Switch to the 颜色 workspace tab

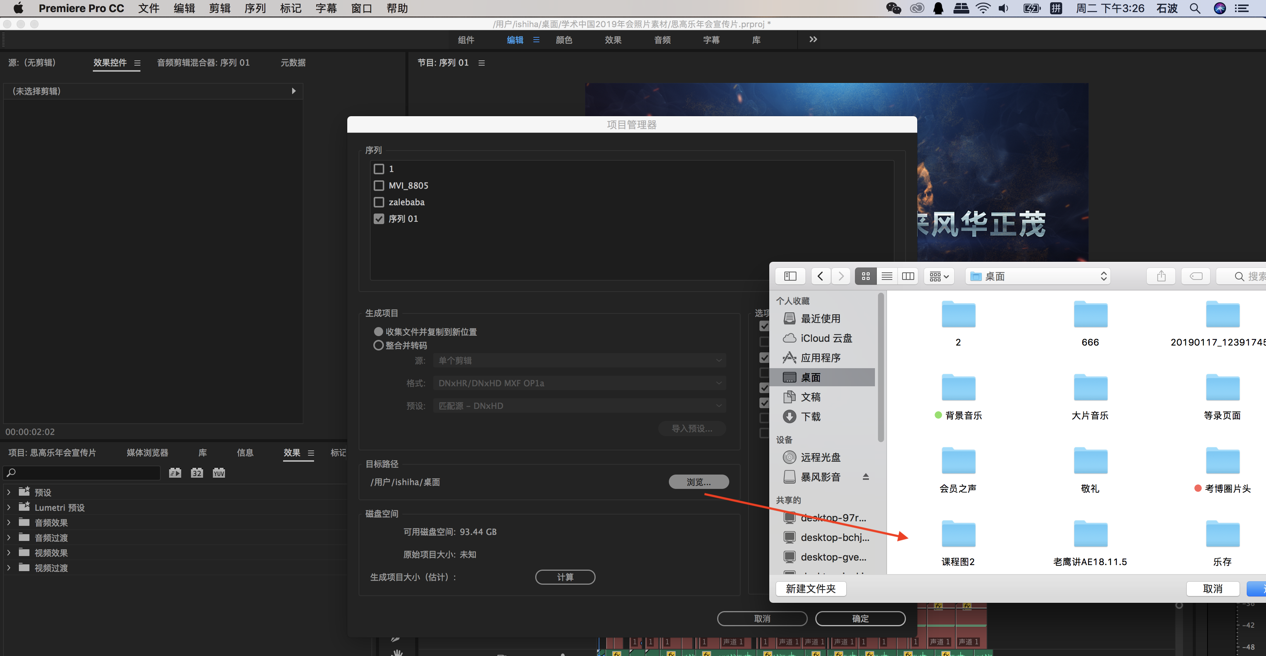564,40
